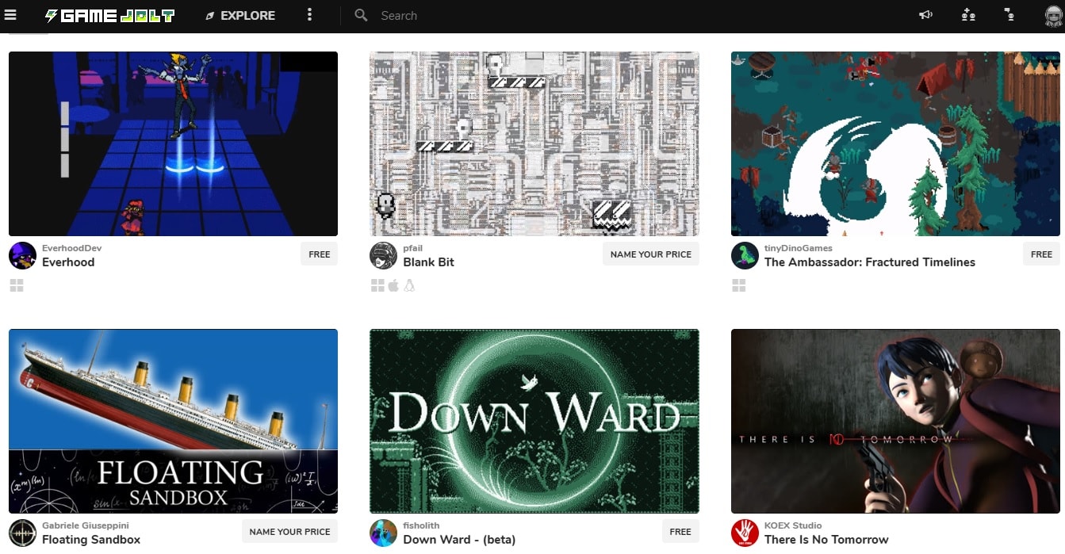Click the pfail developer avatar
The height and width of the screenshot is (554, 1065).
(x=383, y=255)
